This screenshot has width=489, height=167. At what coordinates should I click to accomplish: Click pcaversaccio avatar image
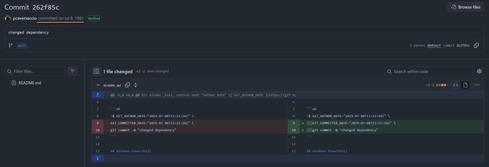pos(8,18)
